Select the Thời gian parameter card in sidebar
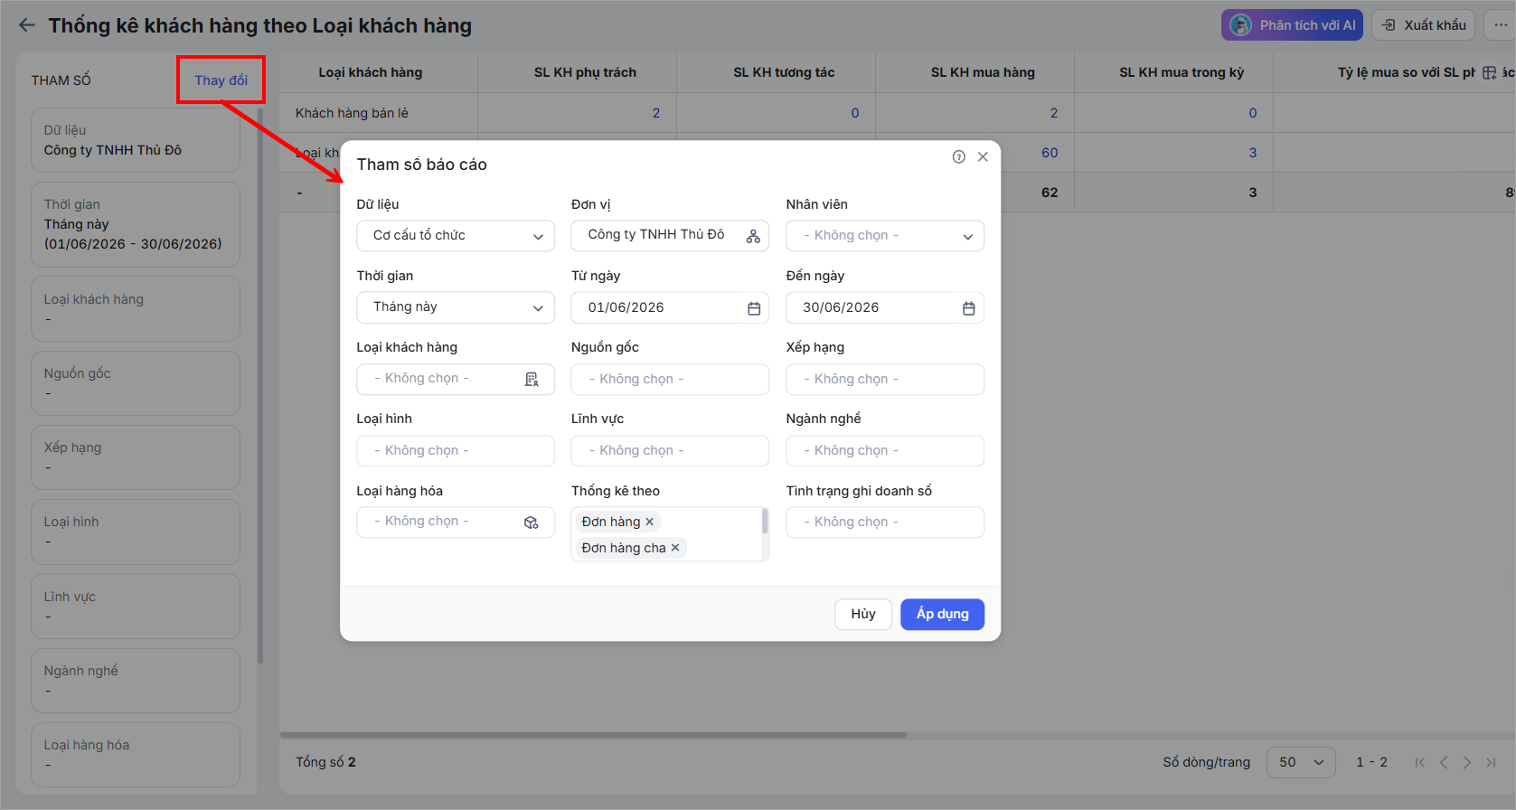The image size is (1516, 810). point(136,224)
